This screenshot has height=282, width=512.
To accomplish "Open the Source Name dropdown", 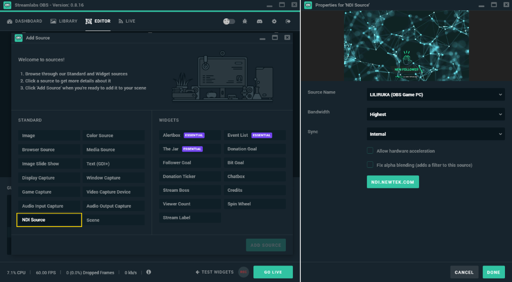I will [x=436, y=94].
